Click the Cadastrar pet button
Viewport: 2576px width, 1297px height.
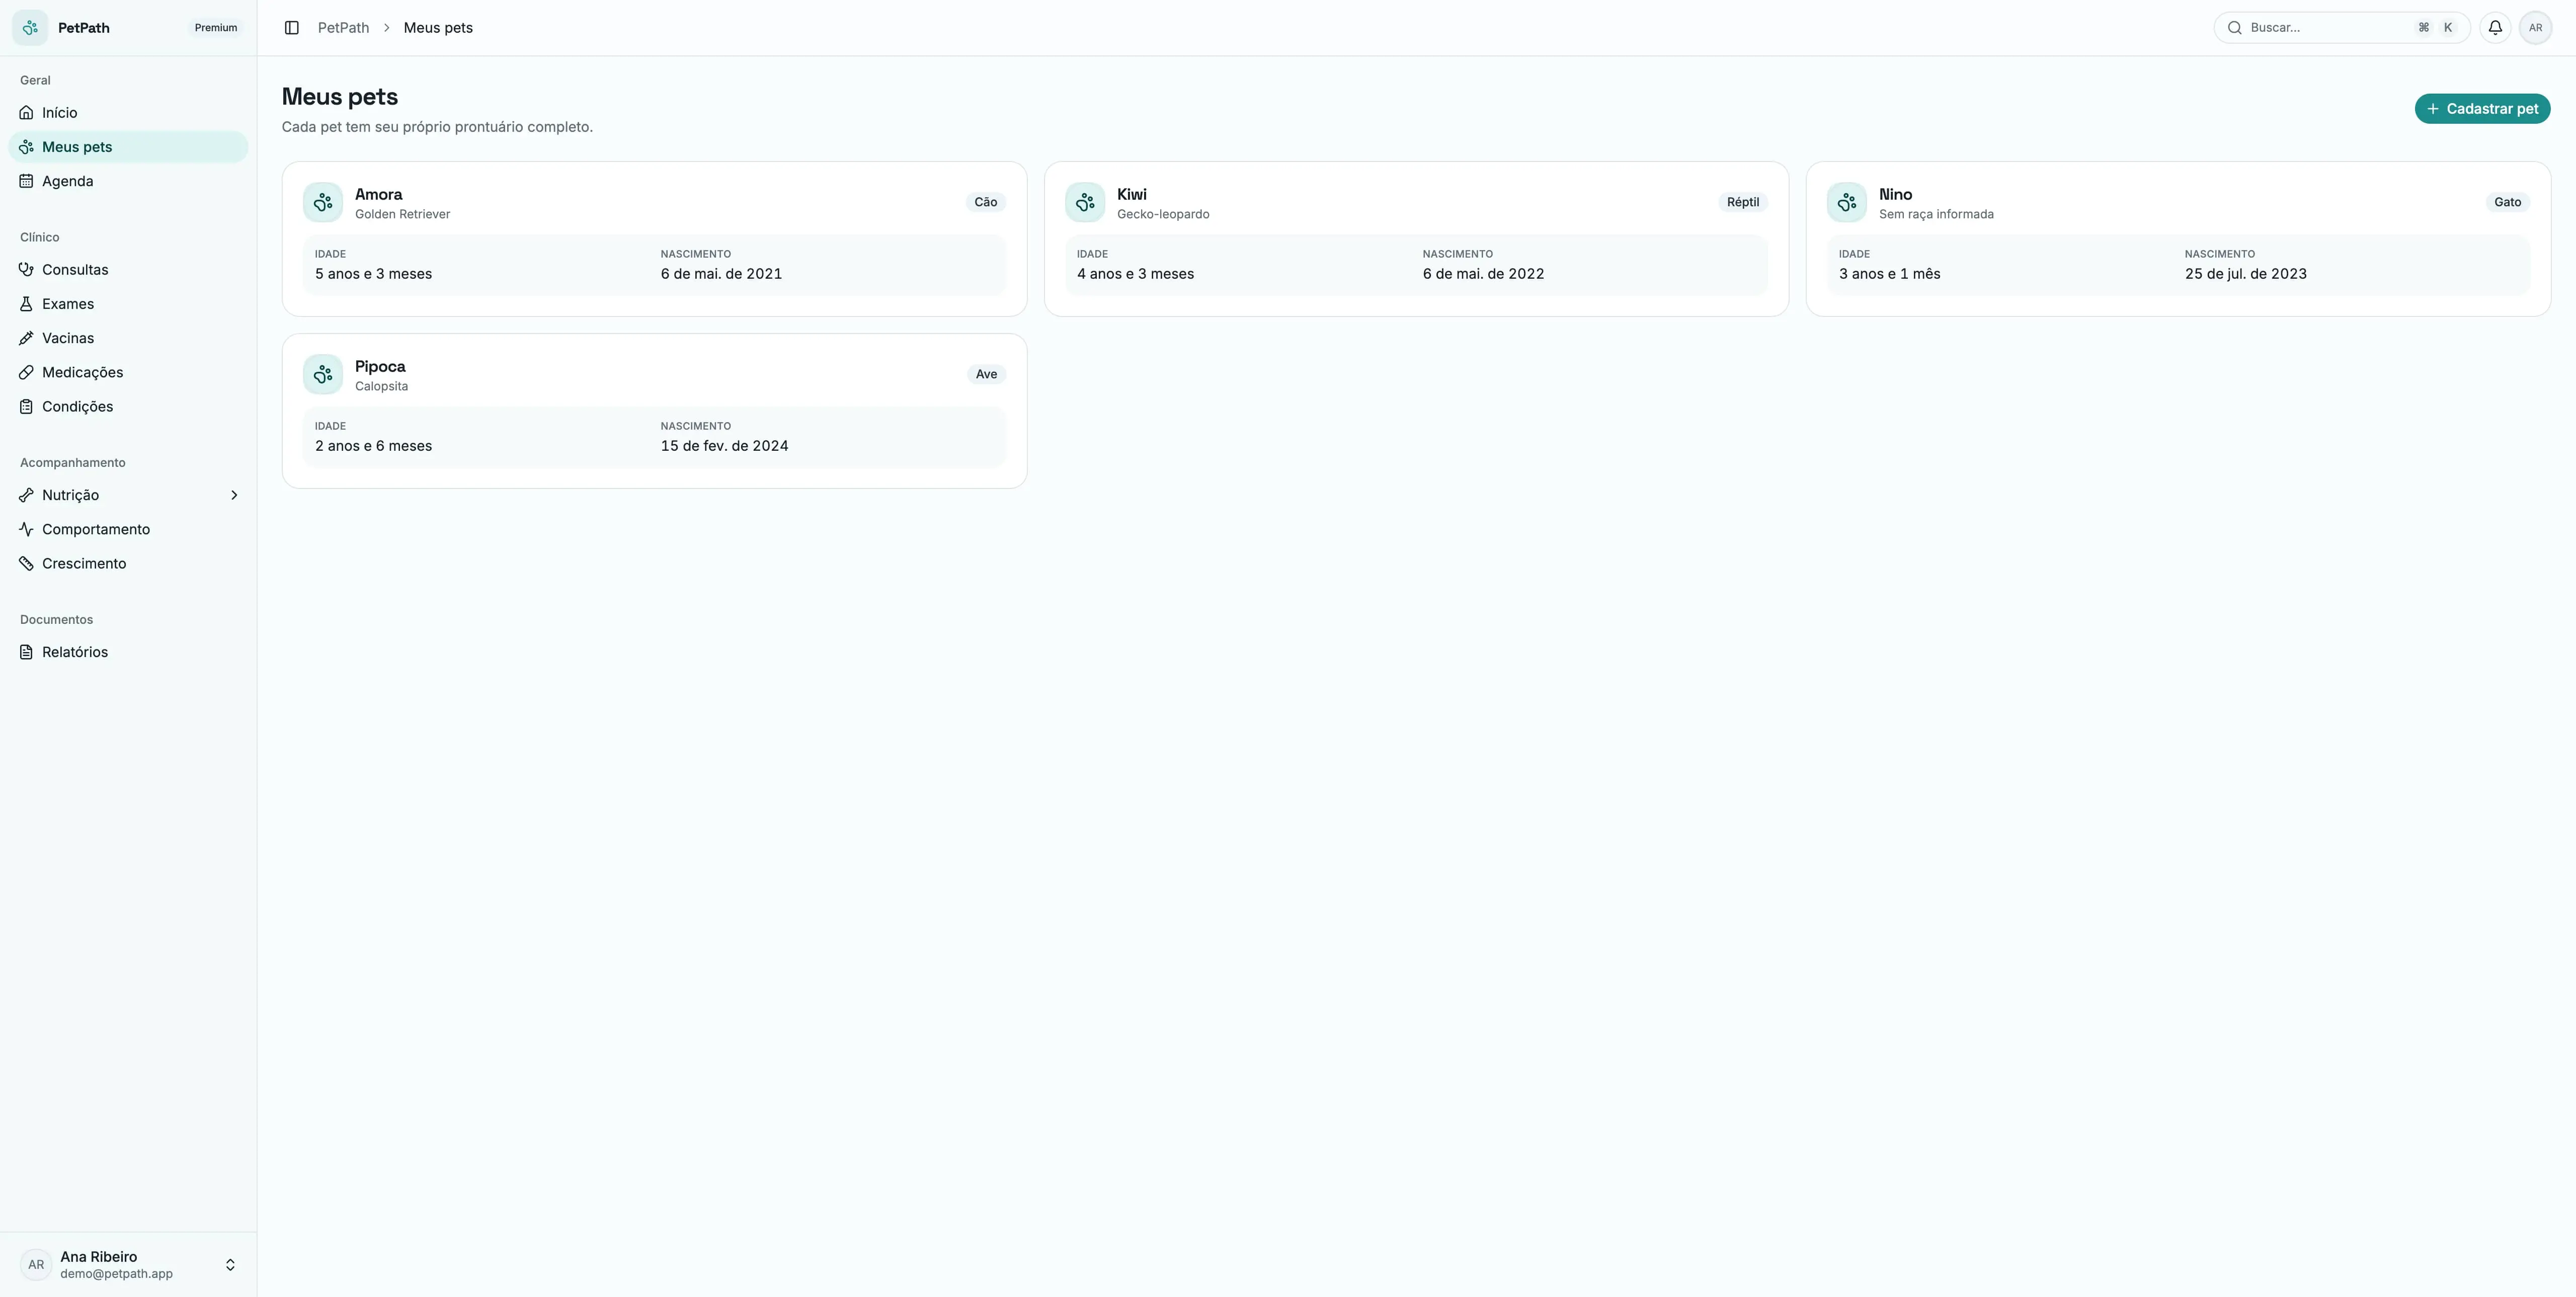pyautogui.click(x=2482, y=109)
